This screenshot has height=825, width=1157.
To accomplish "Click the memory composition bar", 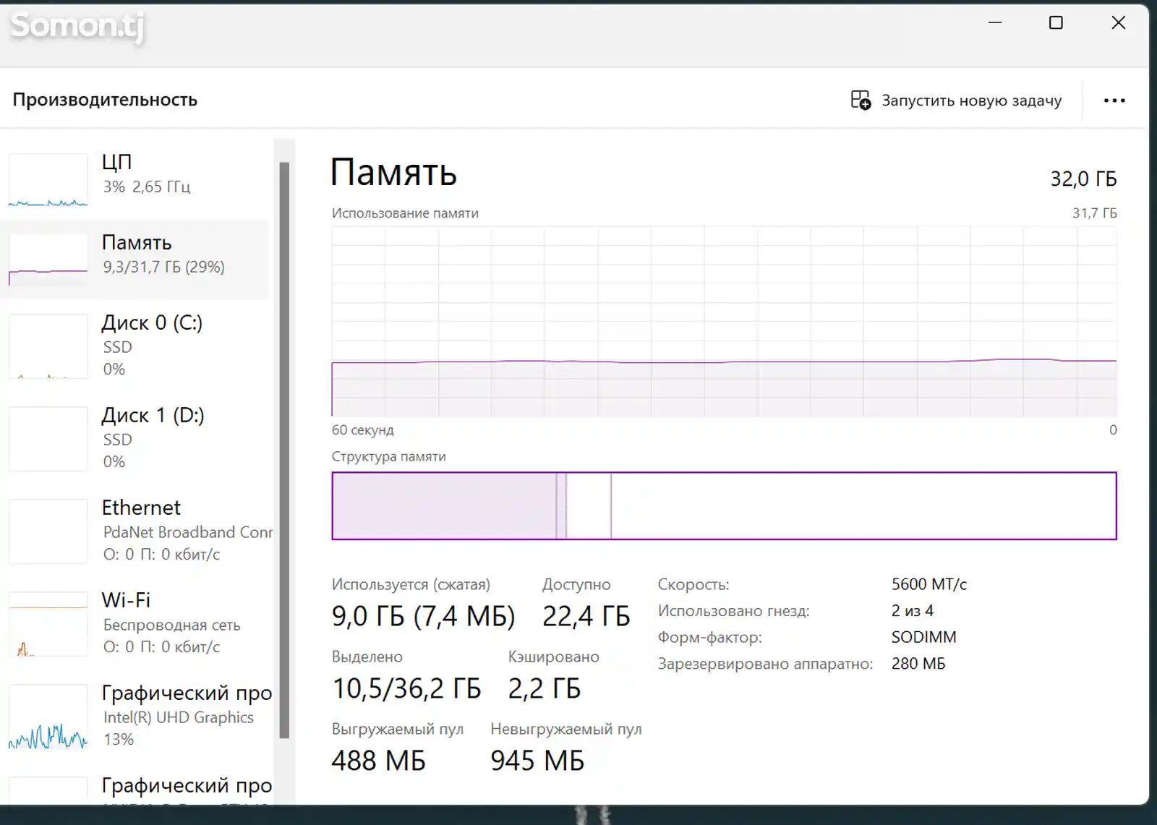I will pos(724,506).
